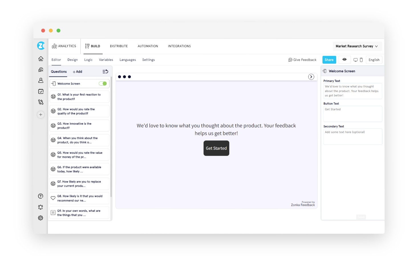
Task: Open the Tasks calendar icon in sidebar
Action: pyautogui.click(x=41, y=91)
